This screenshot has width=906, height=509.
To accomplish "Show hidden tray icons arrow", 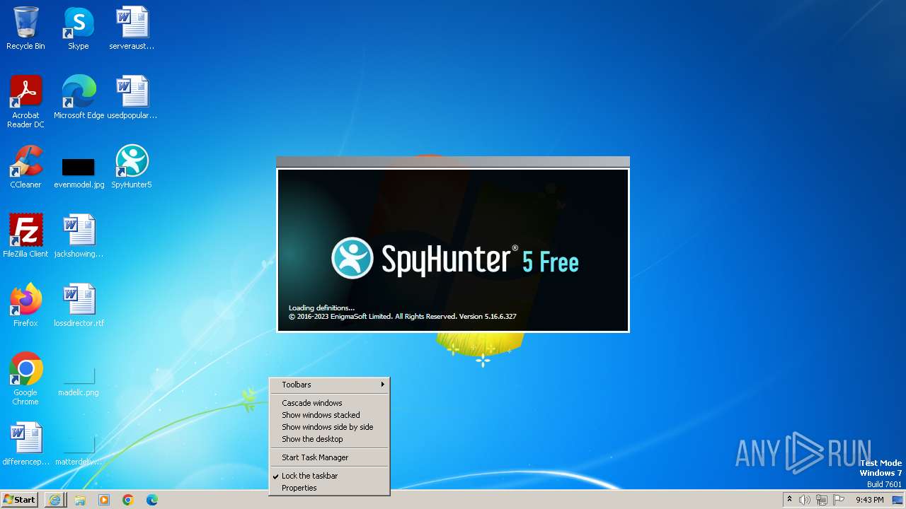I will coord(789,500).
